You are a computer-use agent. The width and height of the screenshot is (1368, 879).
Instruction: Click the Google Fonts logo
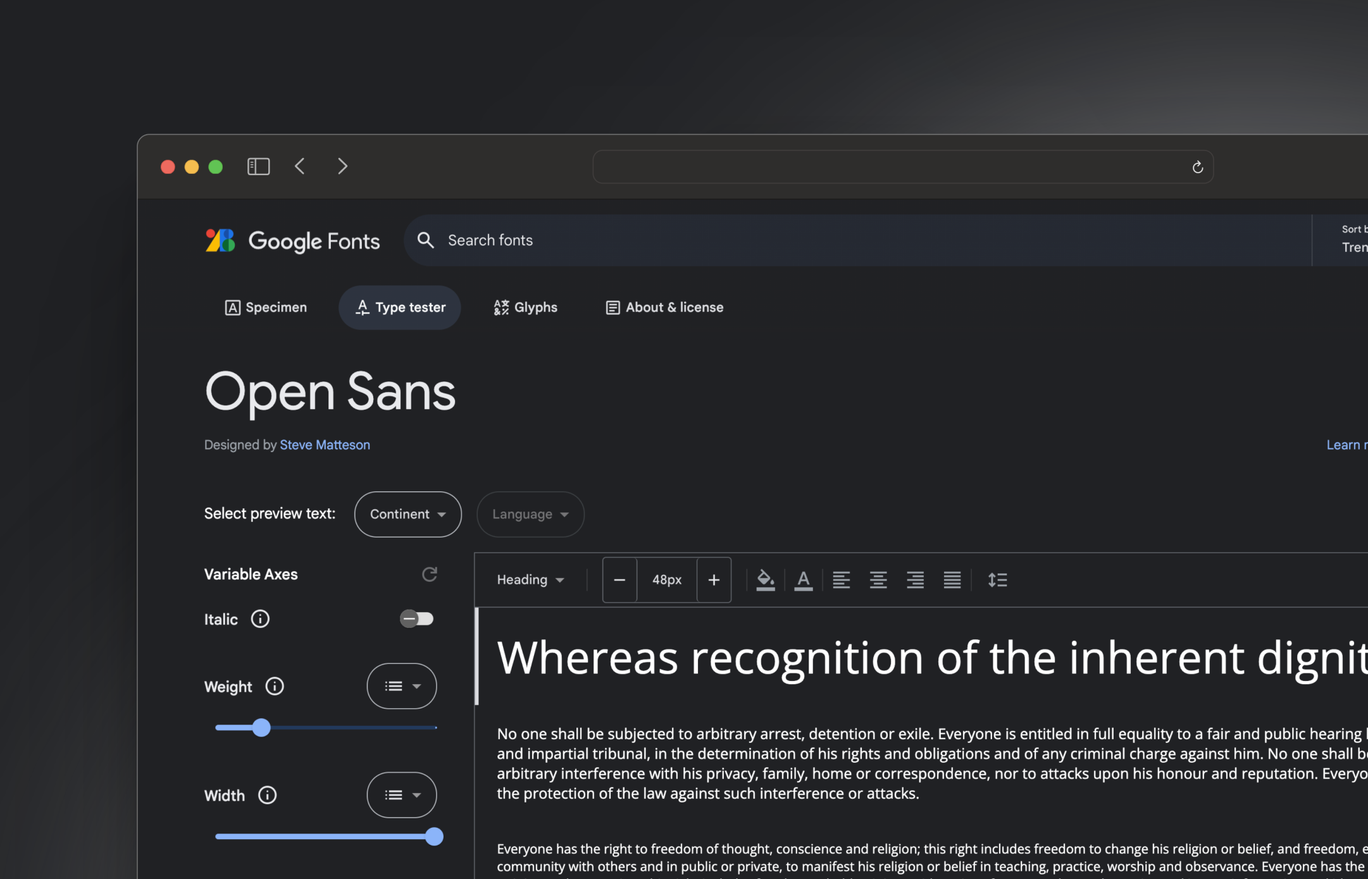click(292, 240)
